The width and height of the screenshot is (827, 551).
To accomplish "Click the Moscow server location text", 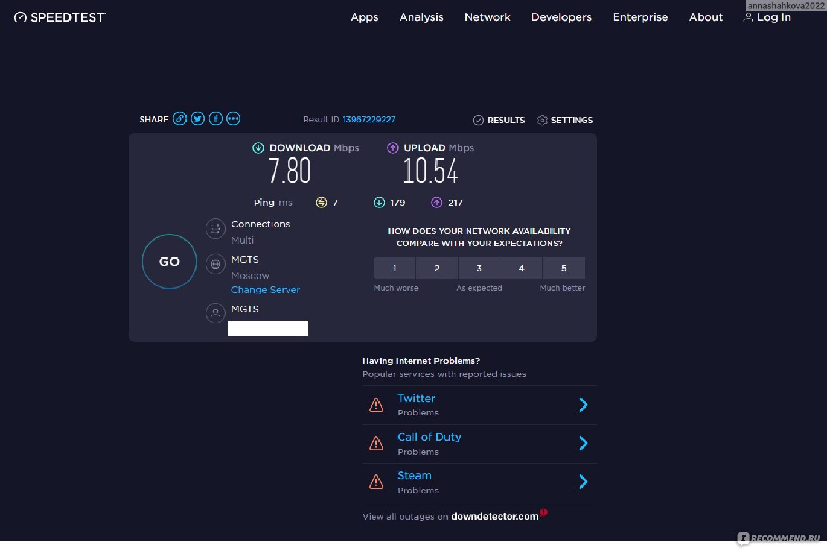I will coord(250,275).
